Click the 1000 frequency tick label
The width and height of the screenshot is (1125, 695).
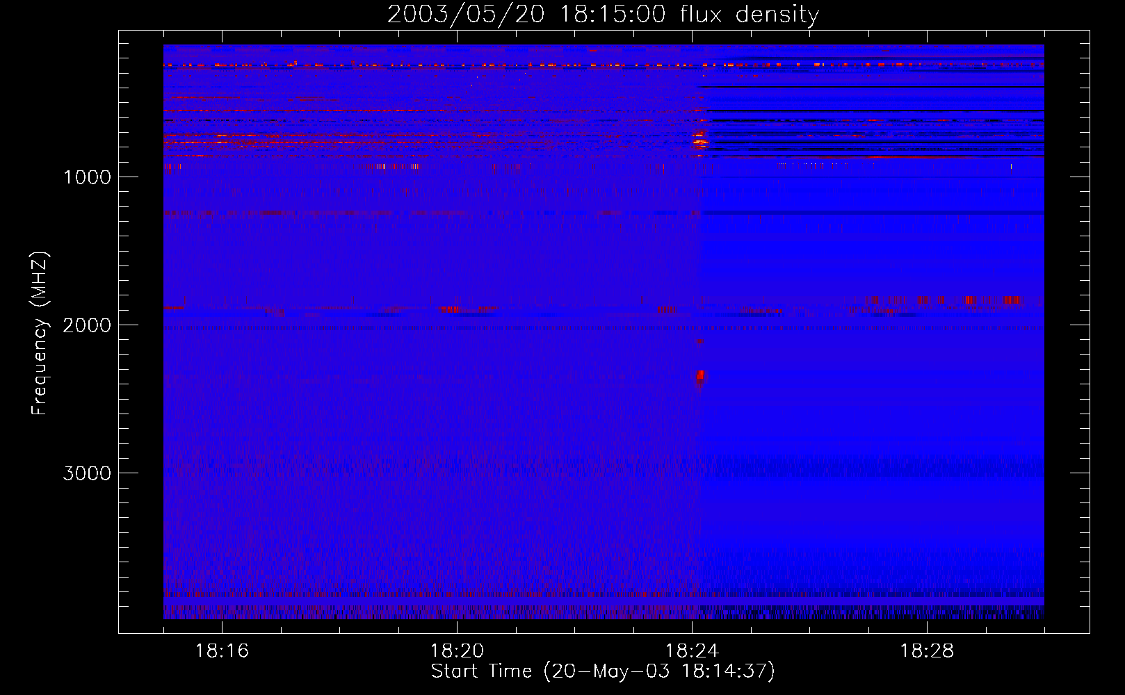(x=87, y=177)
